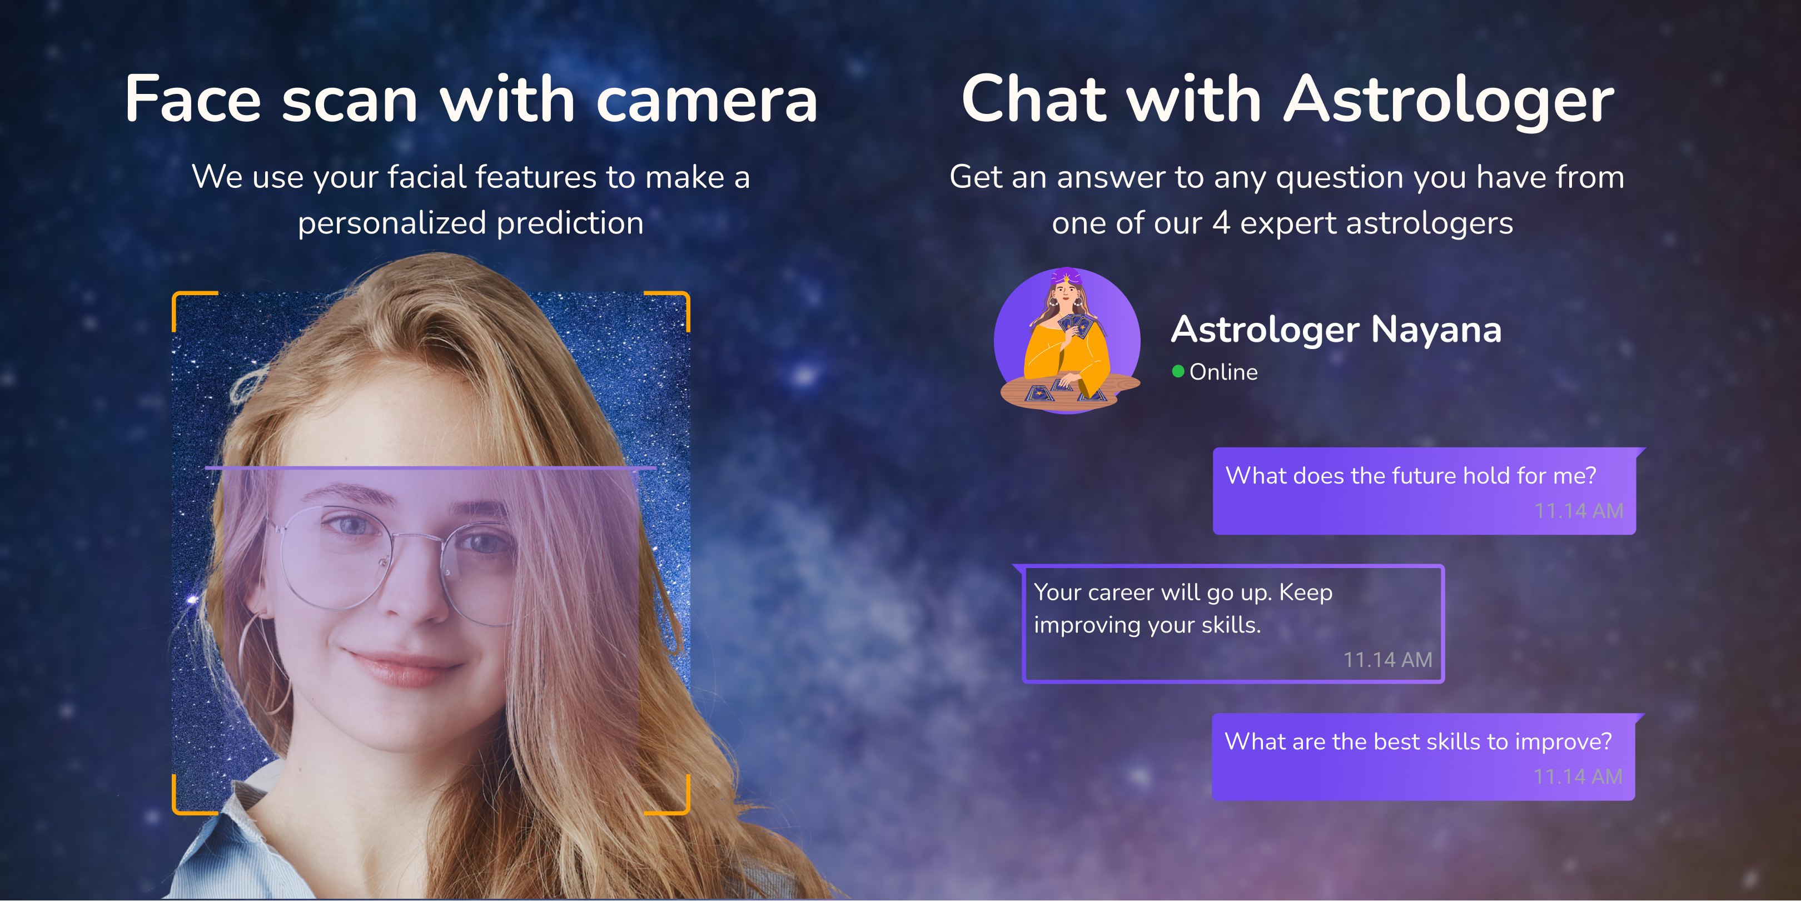
Task: Click the Online status text
Action: coord(1223,372)
